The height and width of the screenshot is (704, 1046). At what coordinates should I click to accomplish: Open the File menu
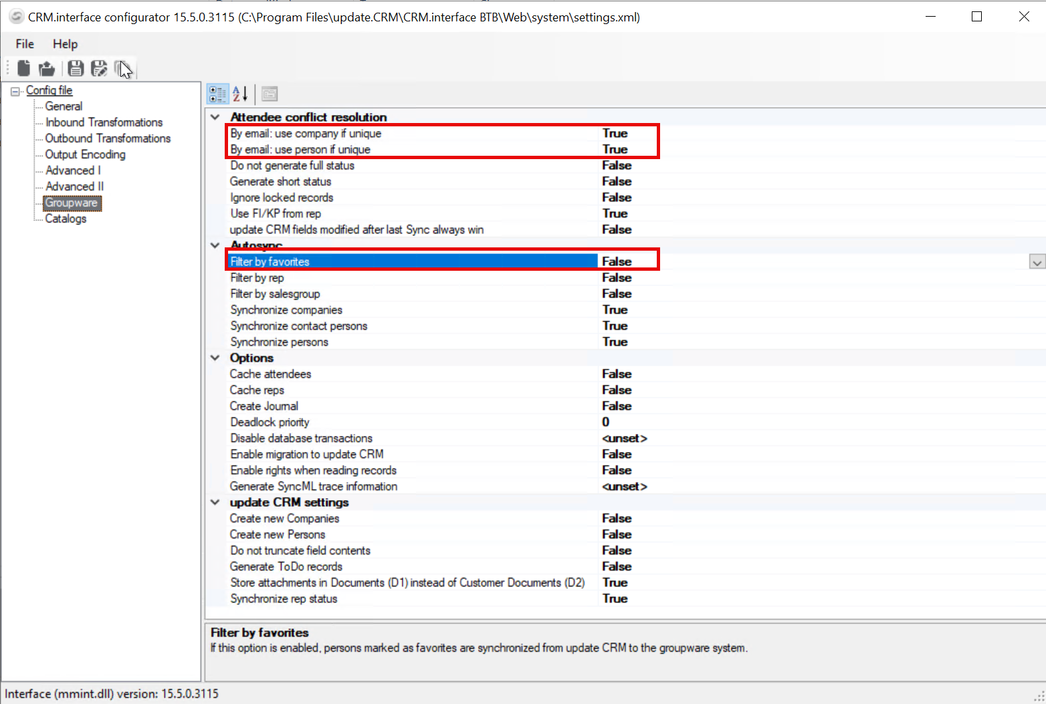coord(25,44)
